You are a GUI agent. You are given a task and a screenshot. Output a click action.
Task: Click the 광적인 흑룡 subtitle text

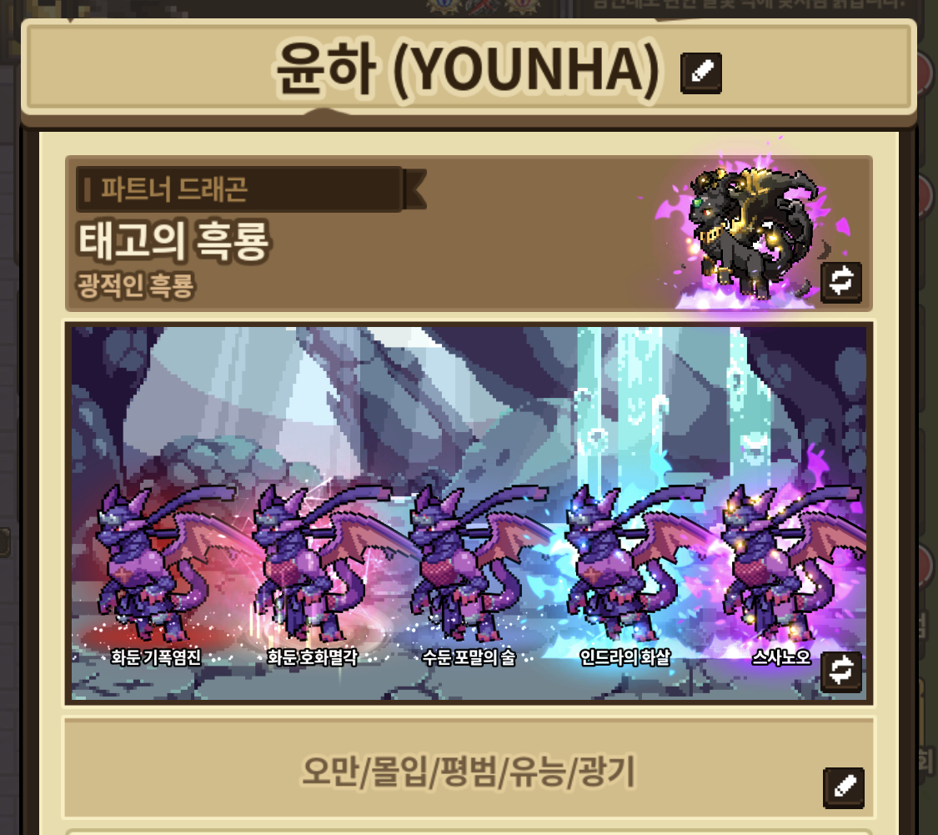coord(135,285)
